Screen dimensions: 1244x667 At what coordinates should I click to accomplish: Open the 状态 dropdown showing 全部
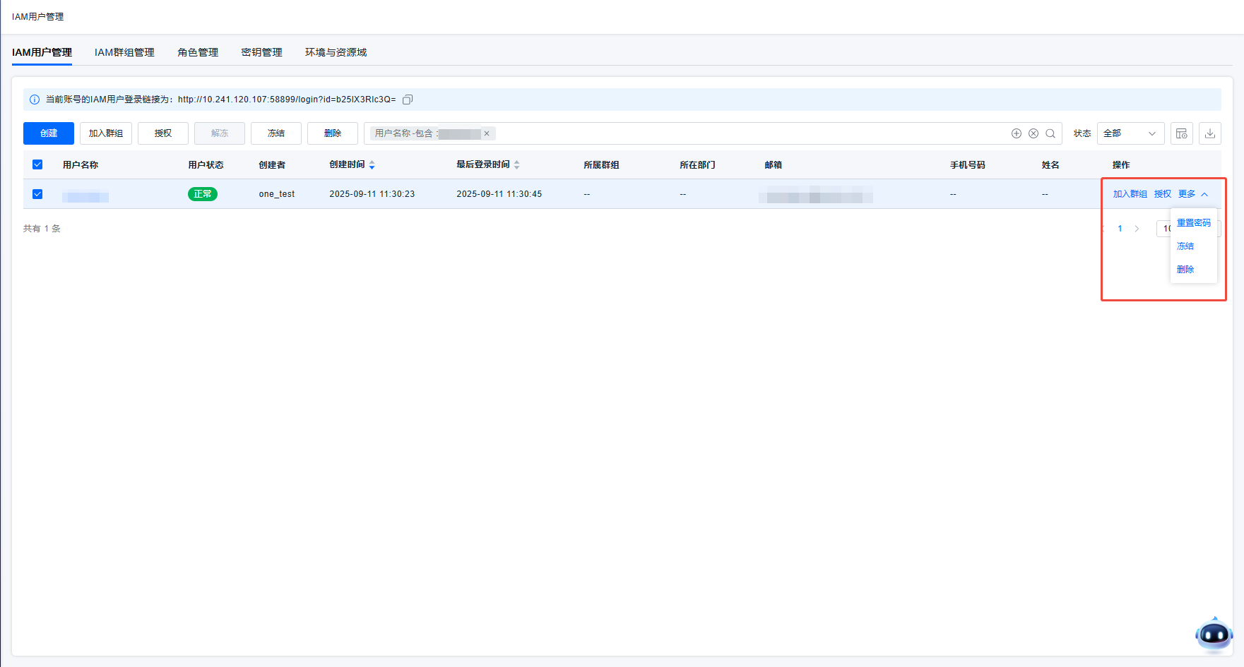pyautogui.click(x=1130, y=133)
